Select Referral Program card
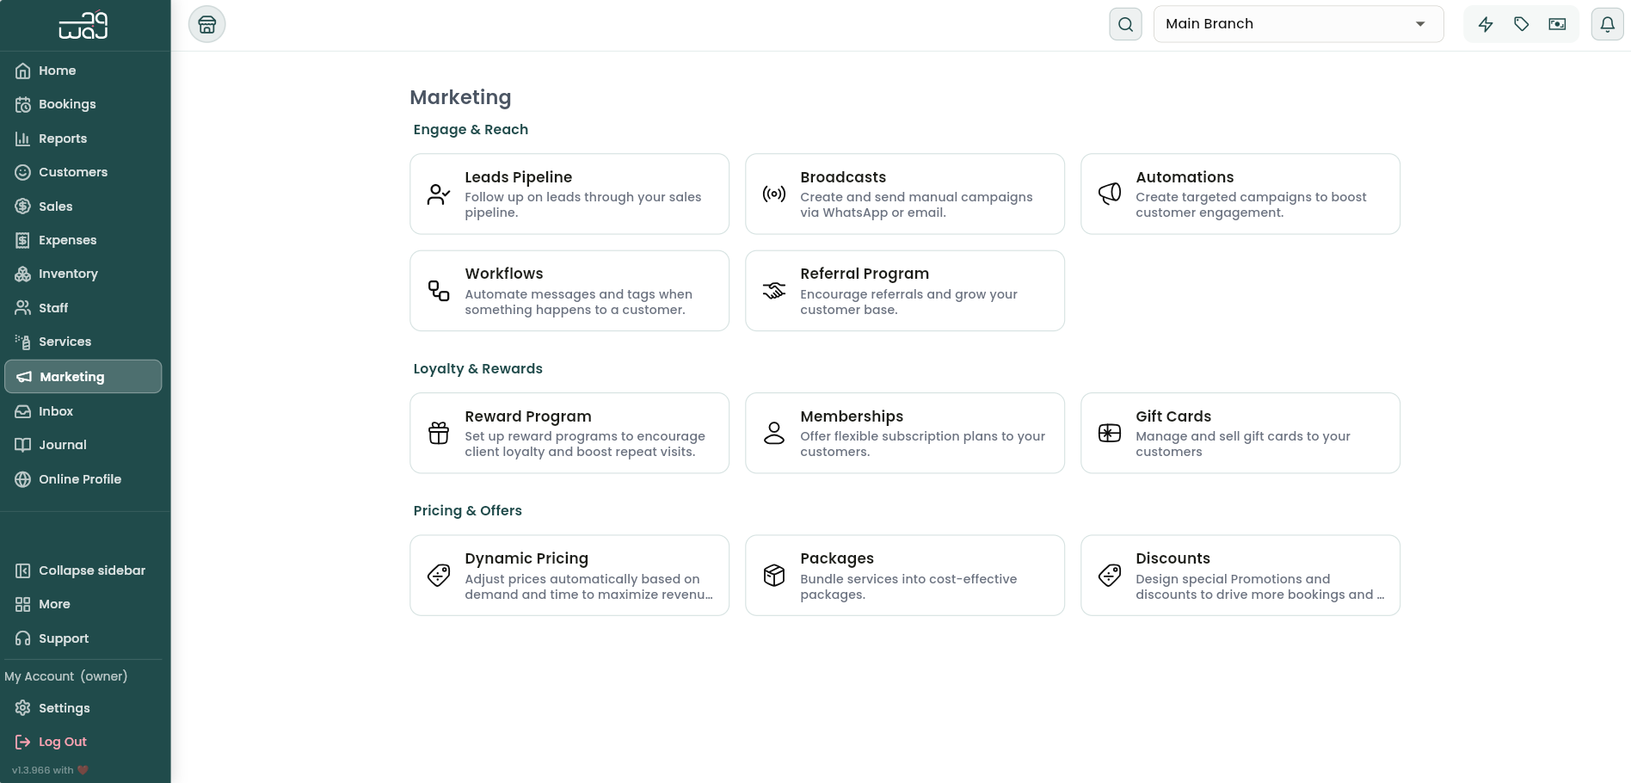 click(x=905, y=291)
